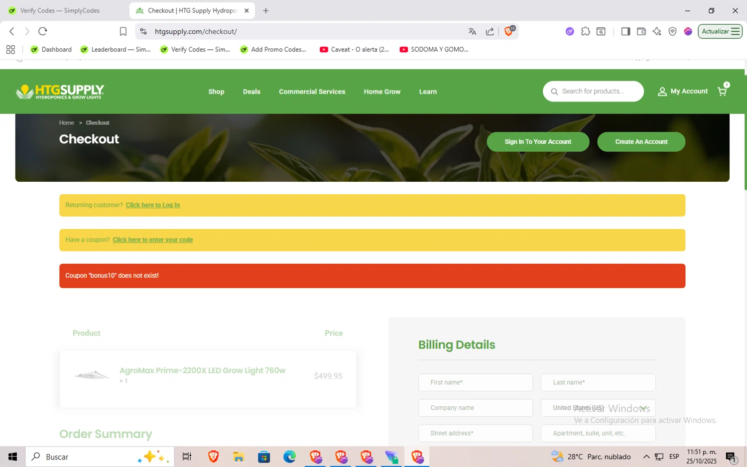The width and height of the screenshot is (747, 467).
Task: Open the browser extensions puzzle icon
Action: (x=586, y=31)
